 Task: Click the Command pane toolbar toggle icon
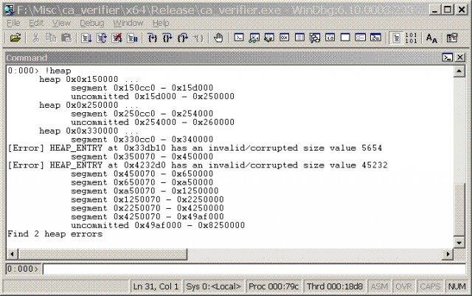(448, 58)
